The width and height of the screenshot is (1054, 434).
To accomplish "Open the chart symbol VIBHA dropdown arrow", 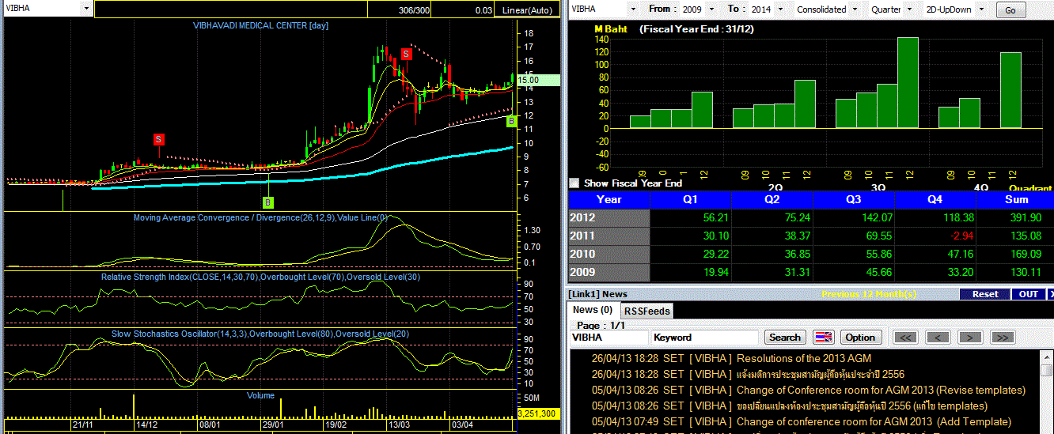I will [85, 8].
